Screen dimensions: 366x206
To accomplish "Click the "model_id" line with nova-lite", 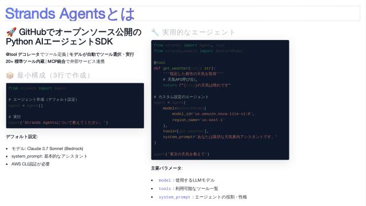I will [213, 114].
